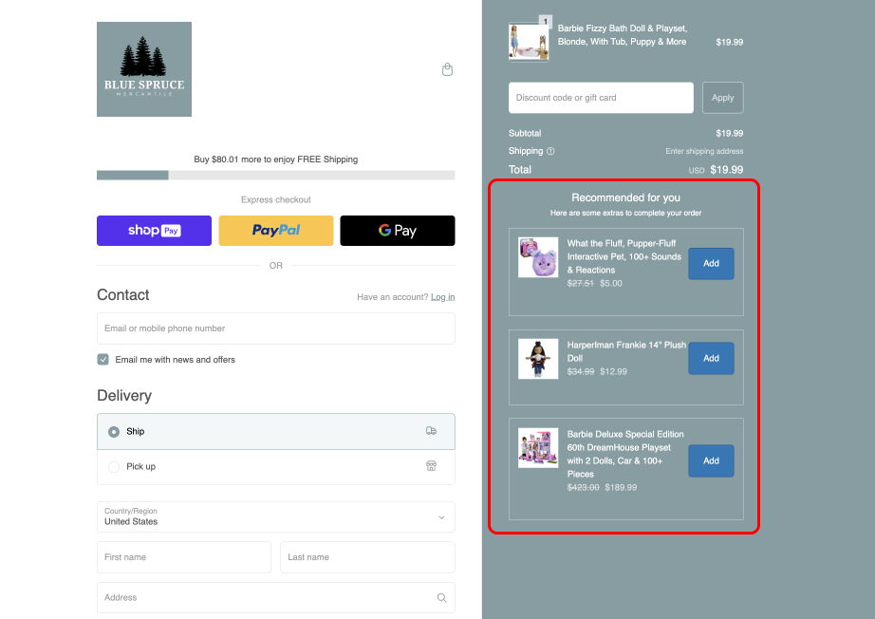Click the $12.99 Frankie doll price
Image resolution: width=875 pixels, height=619 pixels.
pos(613,372)
